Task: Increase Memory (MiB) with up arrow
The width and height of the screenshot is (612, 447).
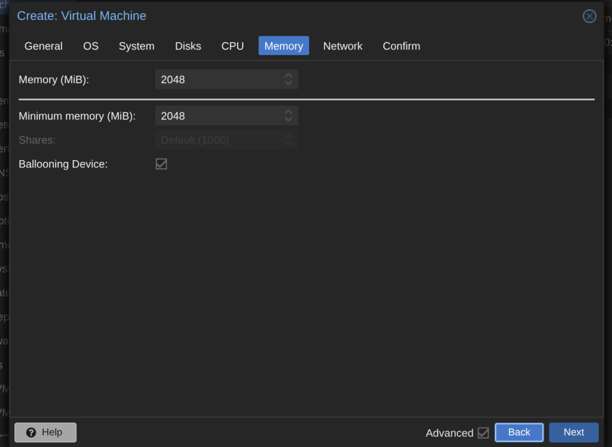Action: [x=288, y=75]
